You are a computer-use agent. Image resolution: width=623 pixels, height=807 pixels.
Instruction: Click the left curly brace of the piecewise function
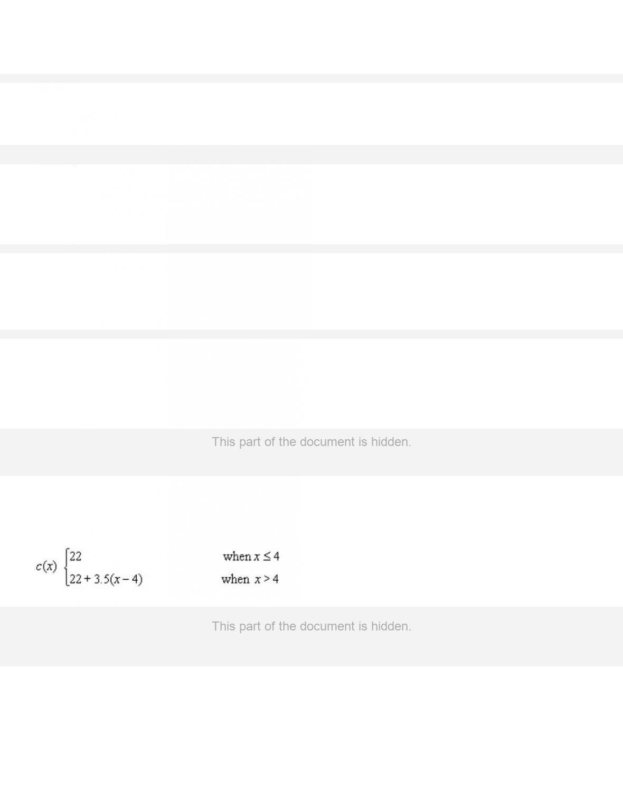66,567
